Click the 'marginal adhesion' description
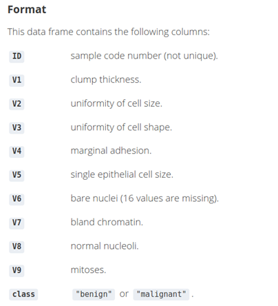 [x=111, y=151]
